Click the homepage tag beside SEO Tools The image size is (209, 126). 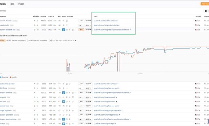point(12,88)
